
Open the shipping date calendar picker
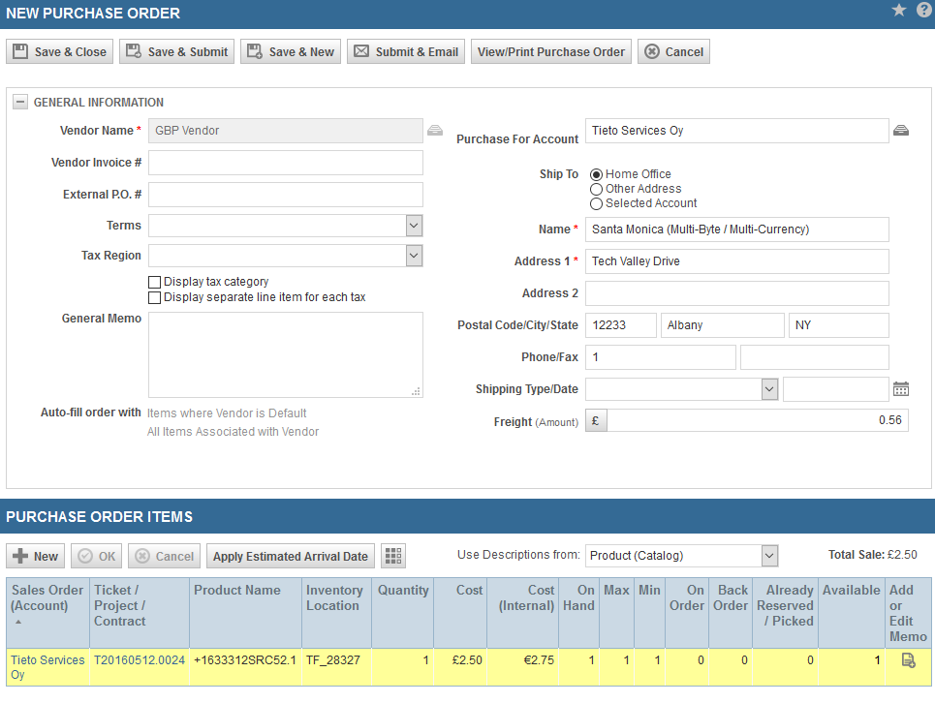click(900, 389)
